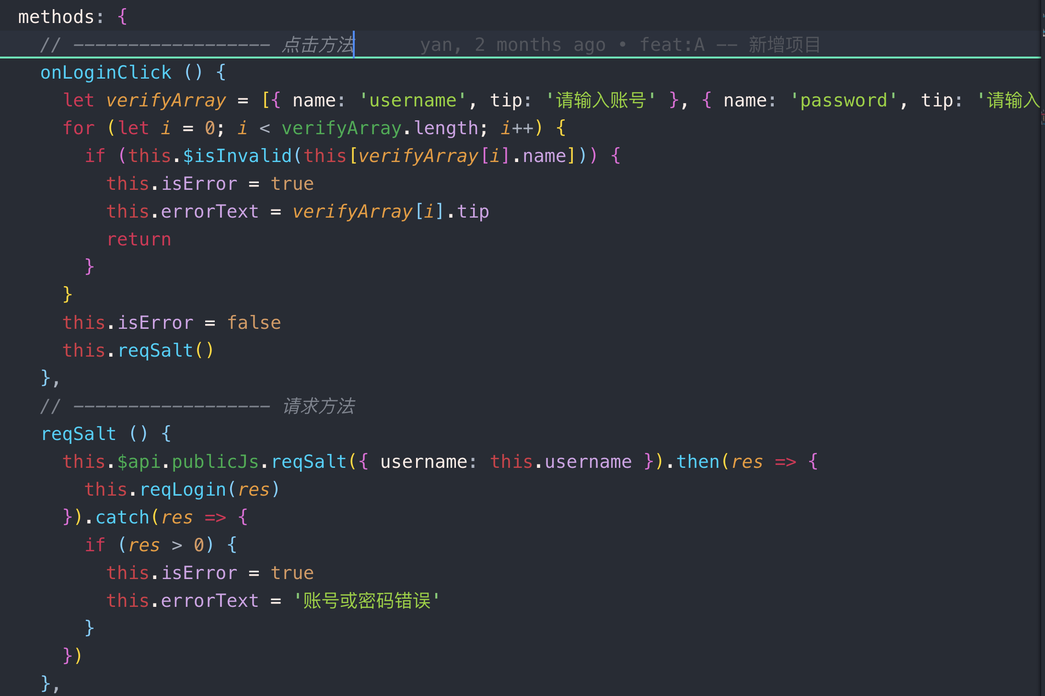
Task: Click the reqSalt method definition name
Action: tap(79, 434)
